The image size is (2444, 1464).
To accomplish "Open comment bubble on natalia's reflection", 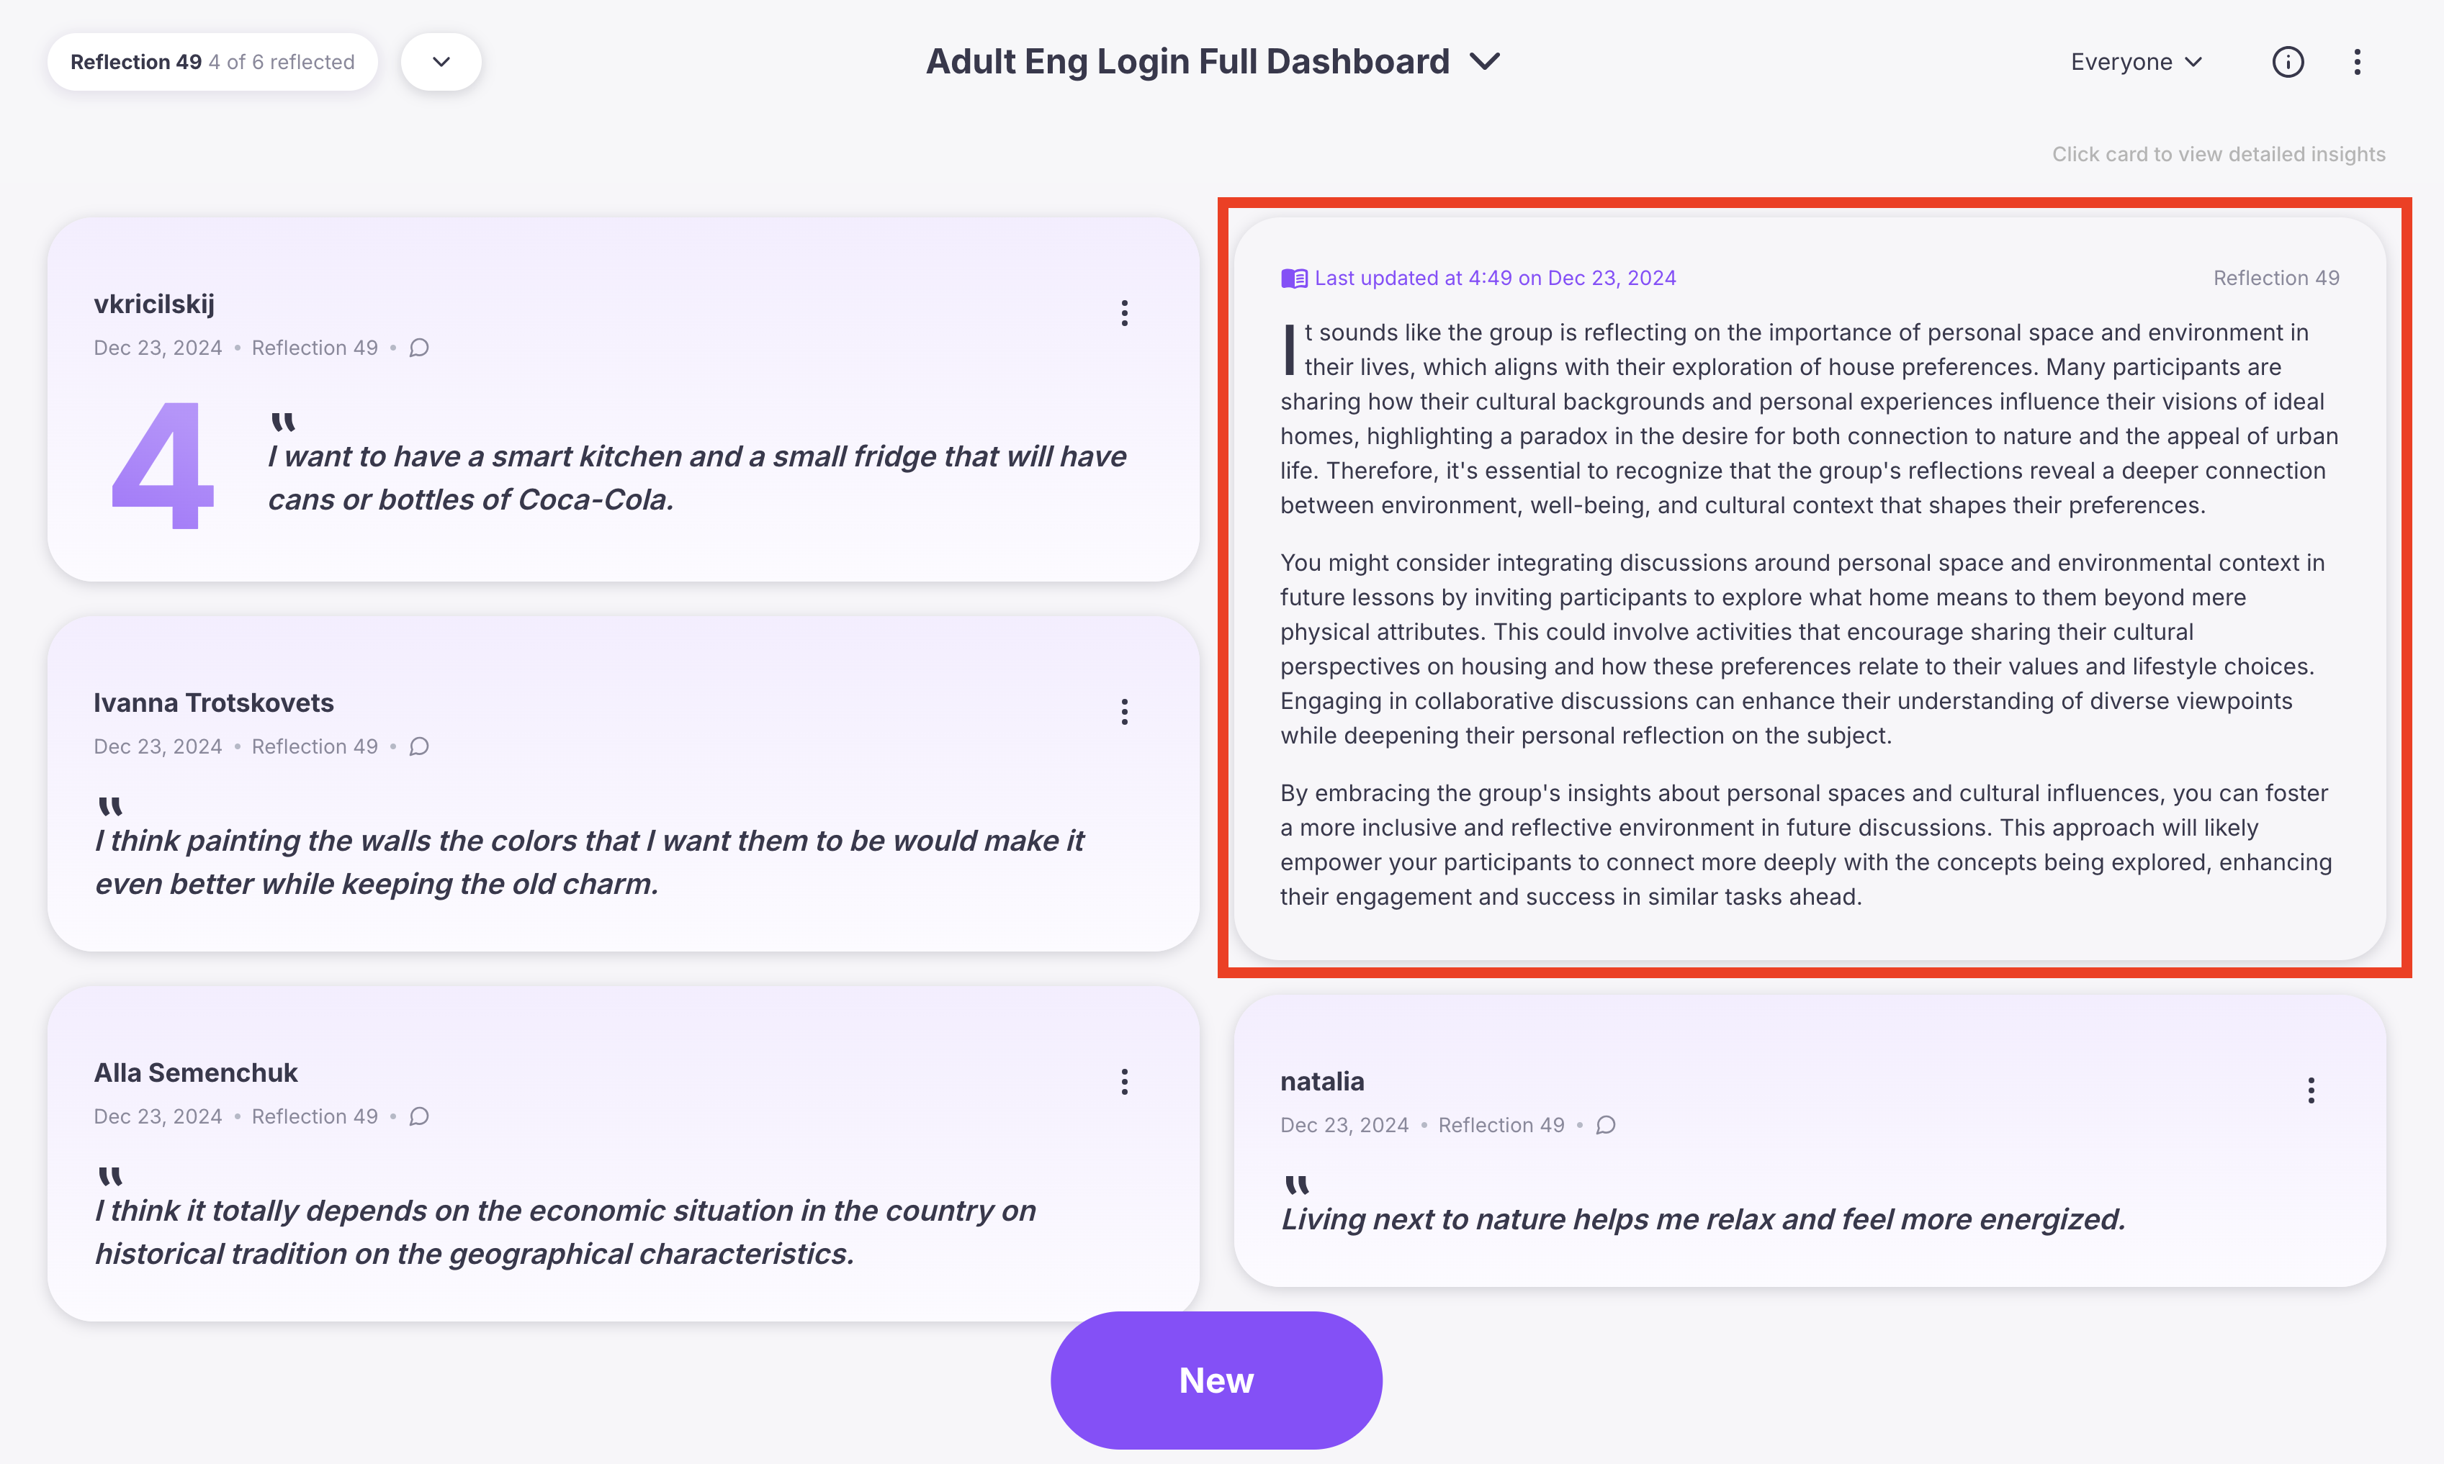I will click(x=1605, y=1126).
